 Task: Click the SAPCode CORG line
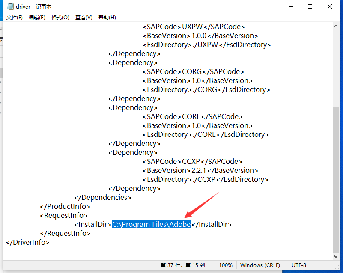[193, 72]
